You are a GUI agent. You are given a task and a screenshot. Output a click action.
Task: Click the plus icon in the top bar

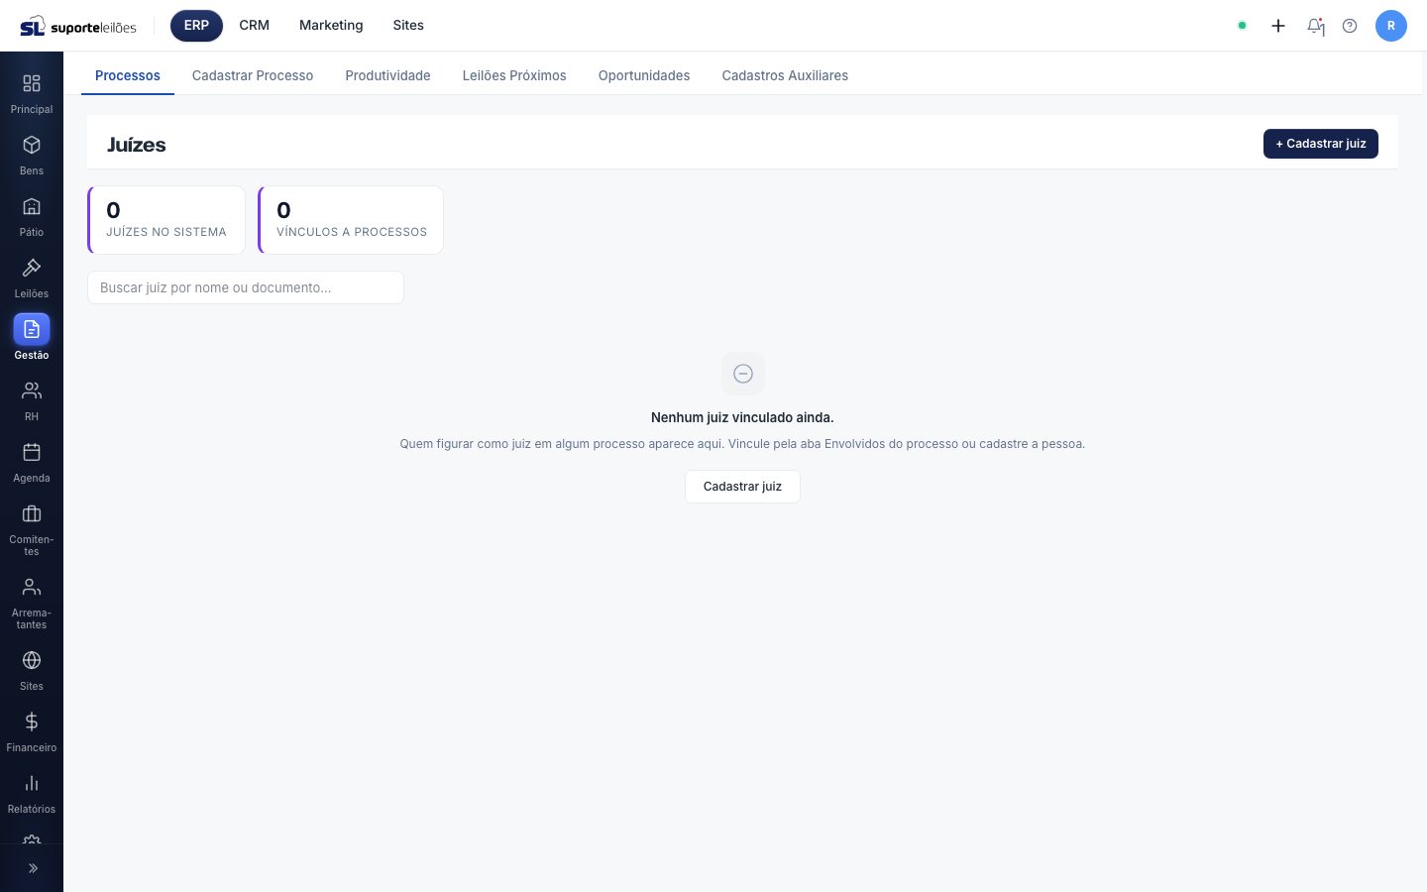coord(1278,26)
